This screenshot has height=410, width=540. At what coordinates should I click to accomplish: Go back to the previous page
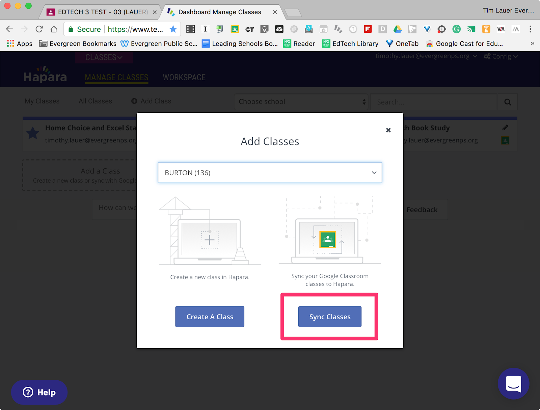click(x=10, y=29)
